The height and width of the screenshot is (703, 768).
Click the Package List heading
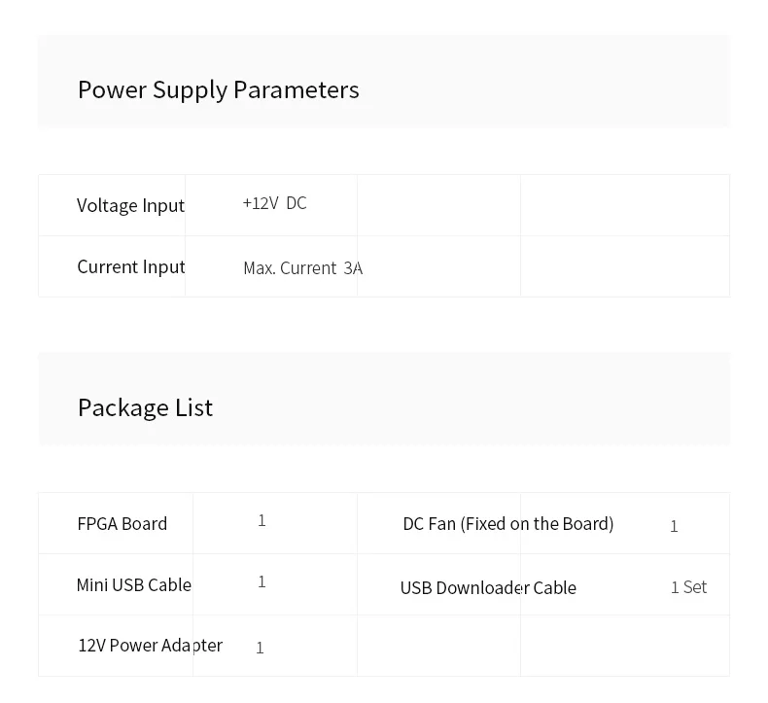(x=145, y=407)
